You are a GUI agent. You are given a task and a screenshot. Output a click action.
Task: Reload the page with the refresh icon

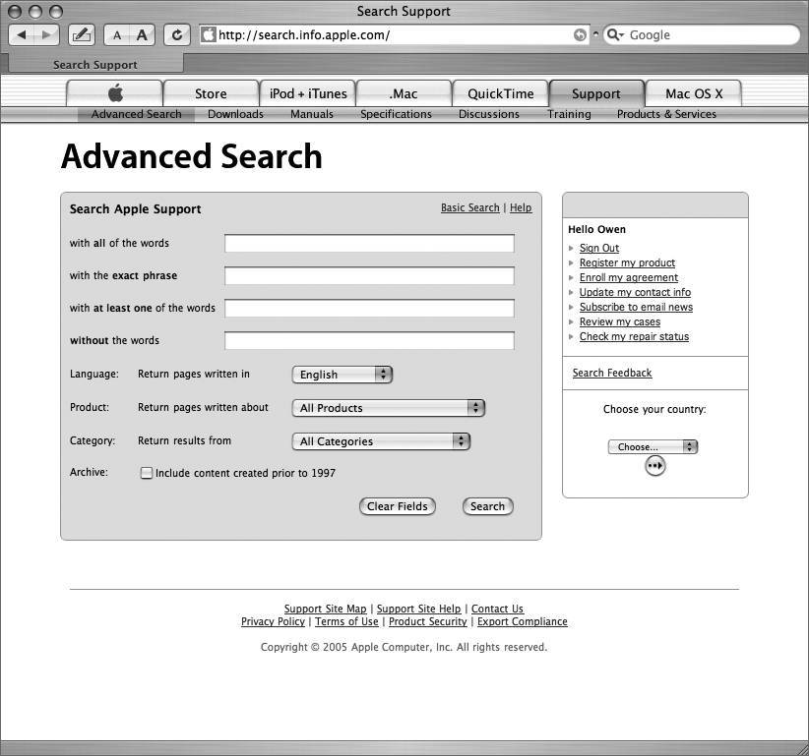(x=176, y=35)
